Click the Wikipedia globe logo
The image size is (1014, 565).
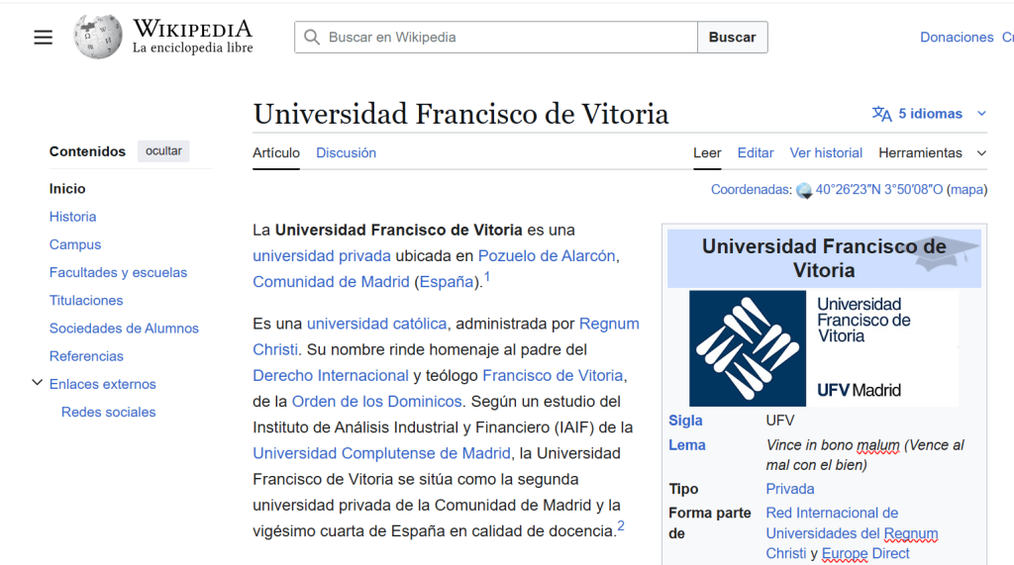pos(98,37)
